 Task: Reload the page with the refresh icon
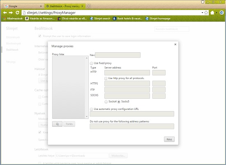coord(17,13)
